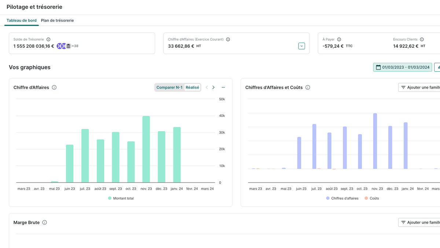Click info icon beside Chiffres d'Affaires et Coûts

[308, 87]
